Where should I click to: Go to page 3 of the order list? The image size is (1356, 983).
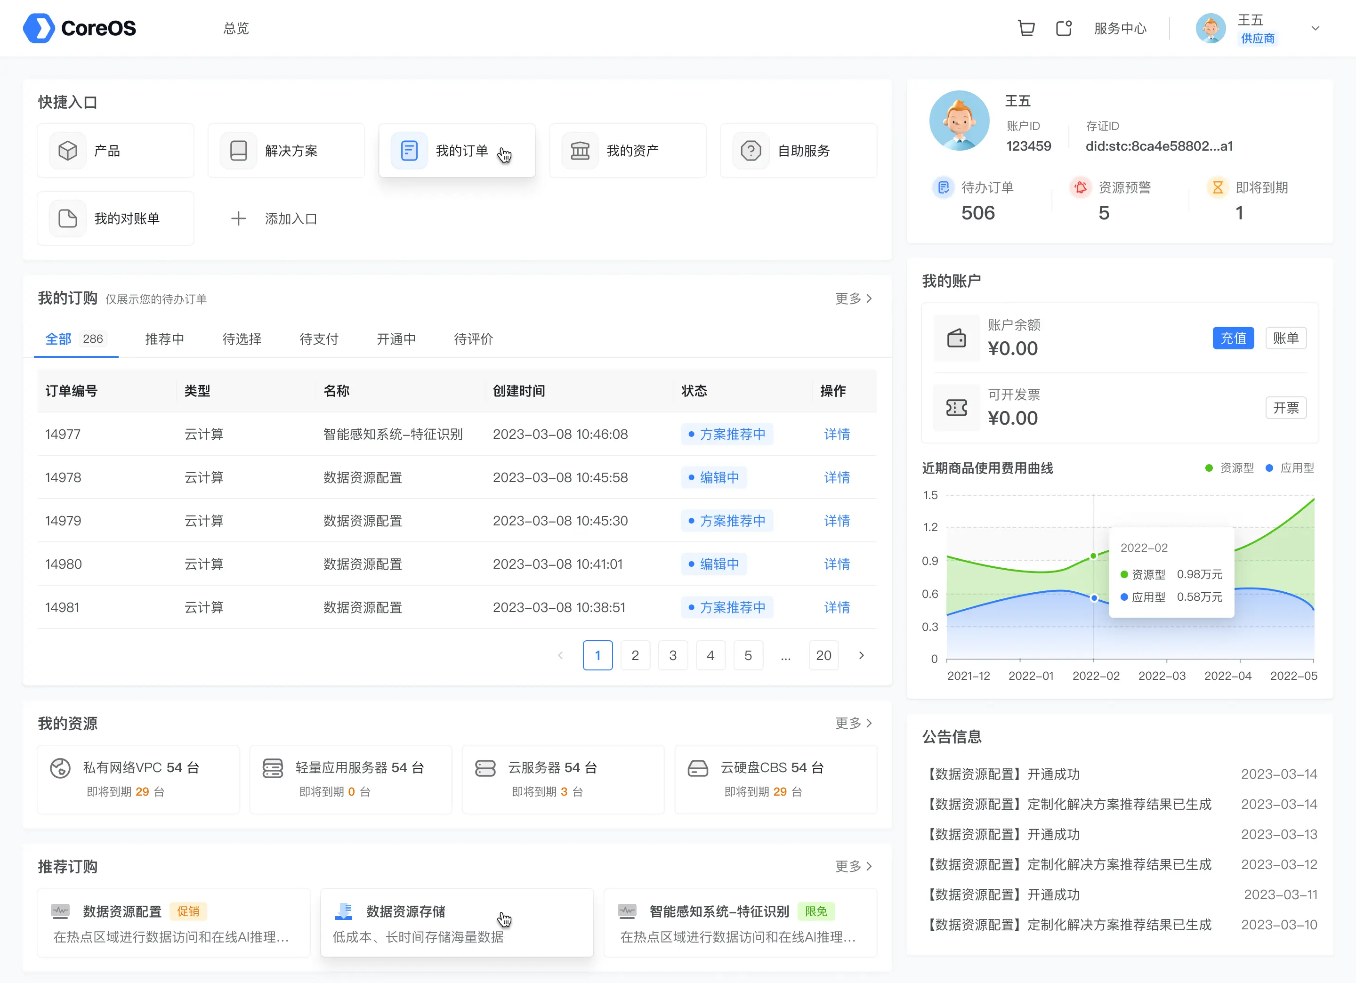(673, 655)
